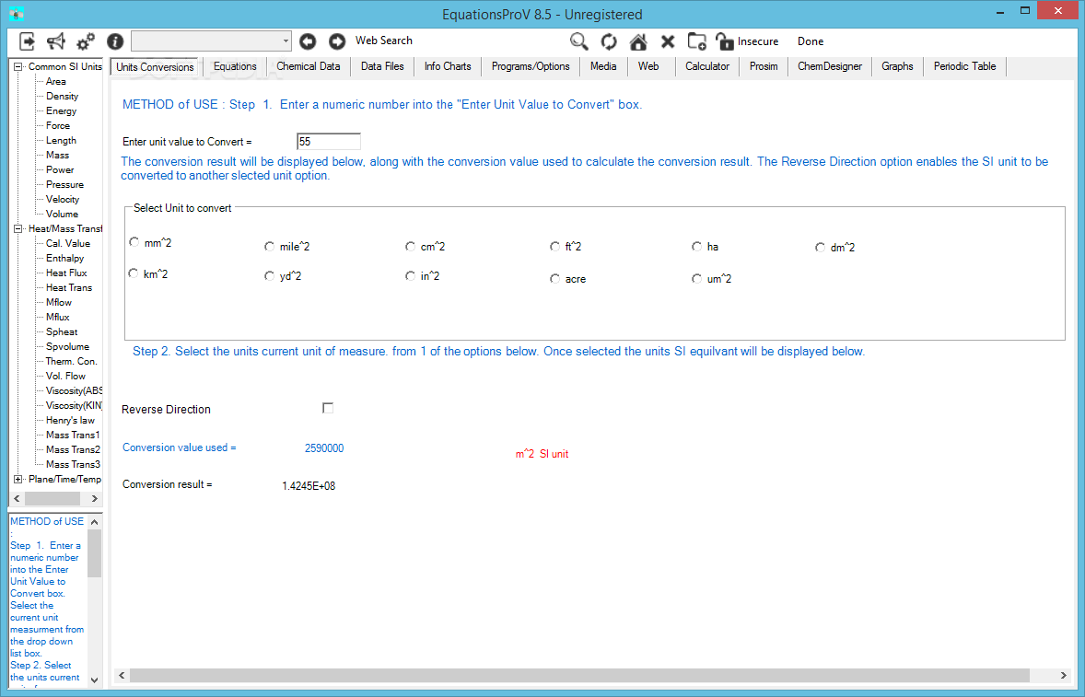Click the application icon in title bar

tap(17, 14)
